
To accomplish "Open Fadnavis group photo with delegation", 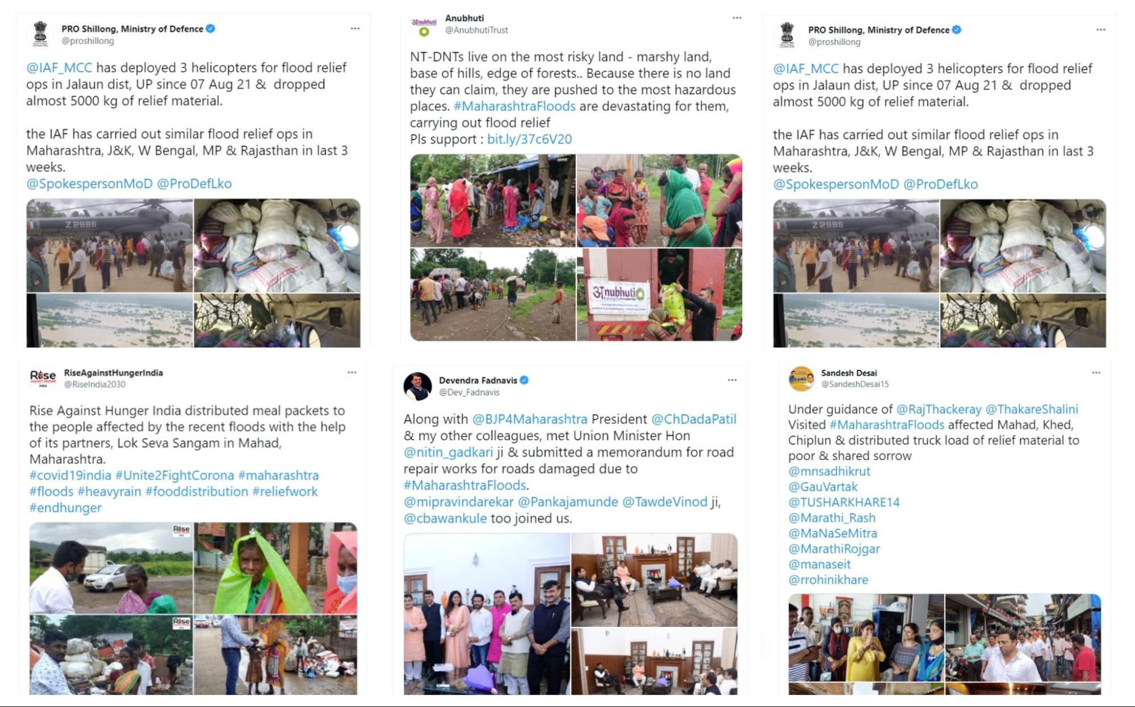I will [487, 614].
